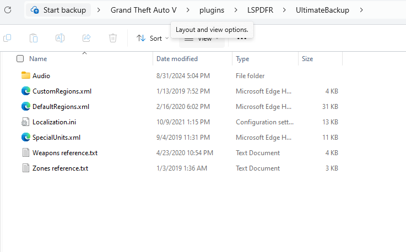
Task: Expand the chevron after the UltimateBackup breadcrumb
Action: tap(361, 10)
